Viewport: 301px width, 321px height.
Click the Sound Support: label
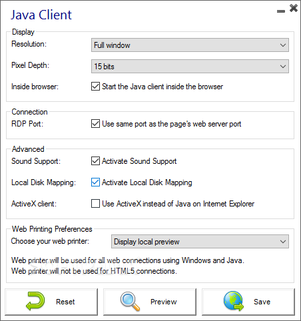pos(36,161)
